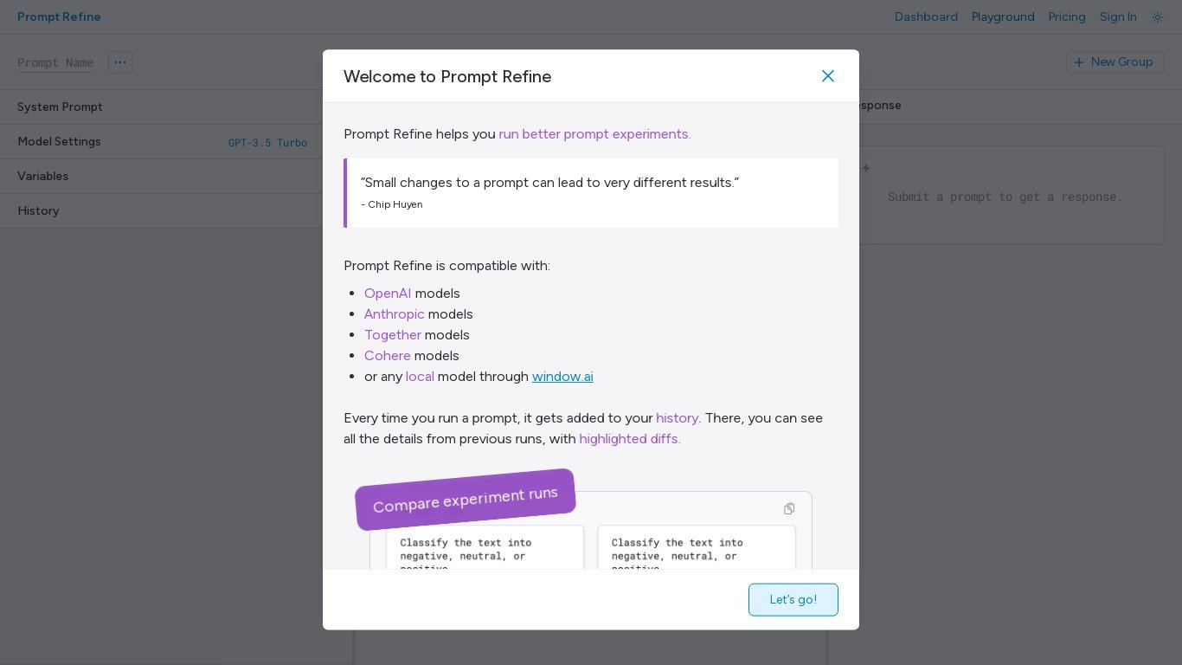Screen dimensions: 1182x665
Task: Expand the Variables section
Action: [x=43, y=177]
